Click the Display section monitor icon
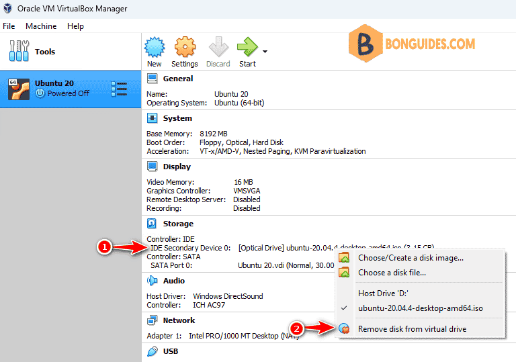 (152, 167)
